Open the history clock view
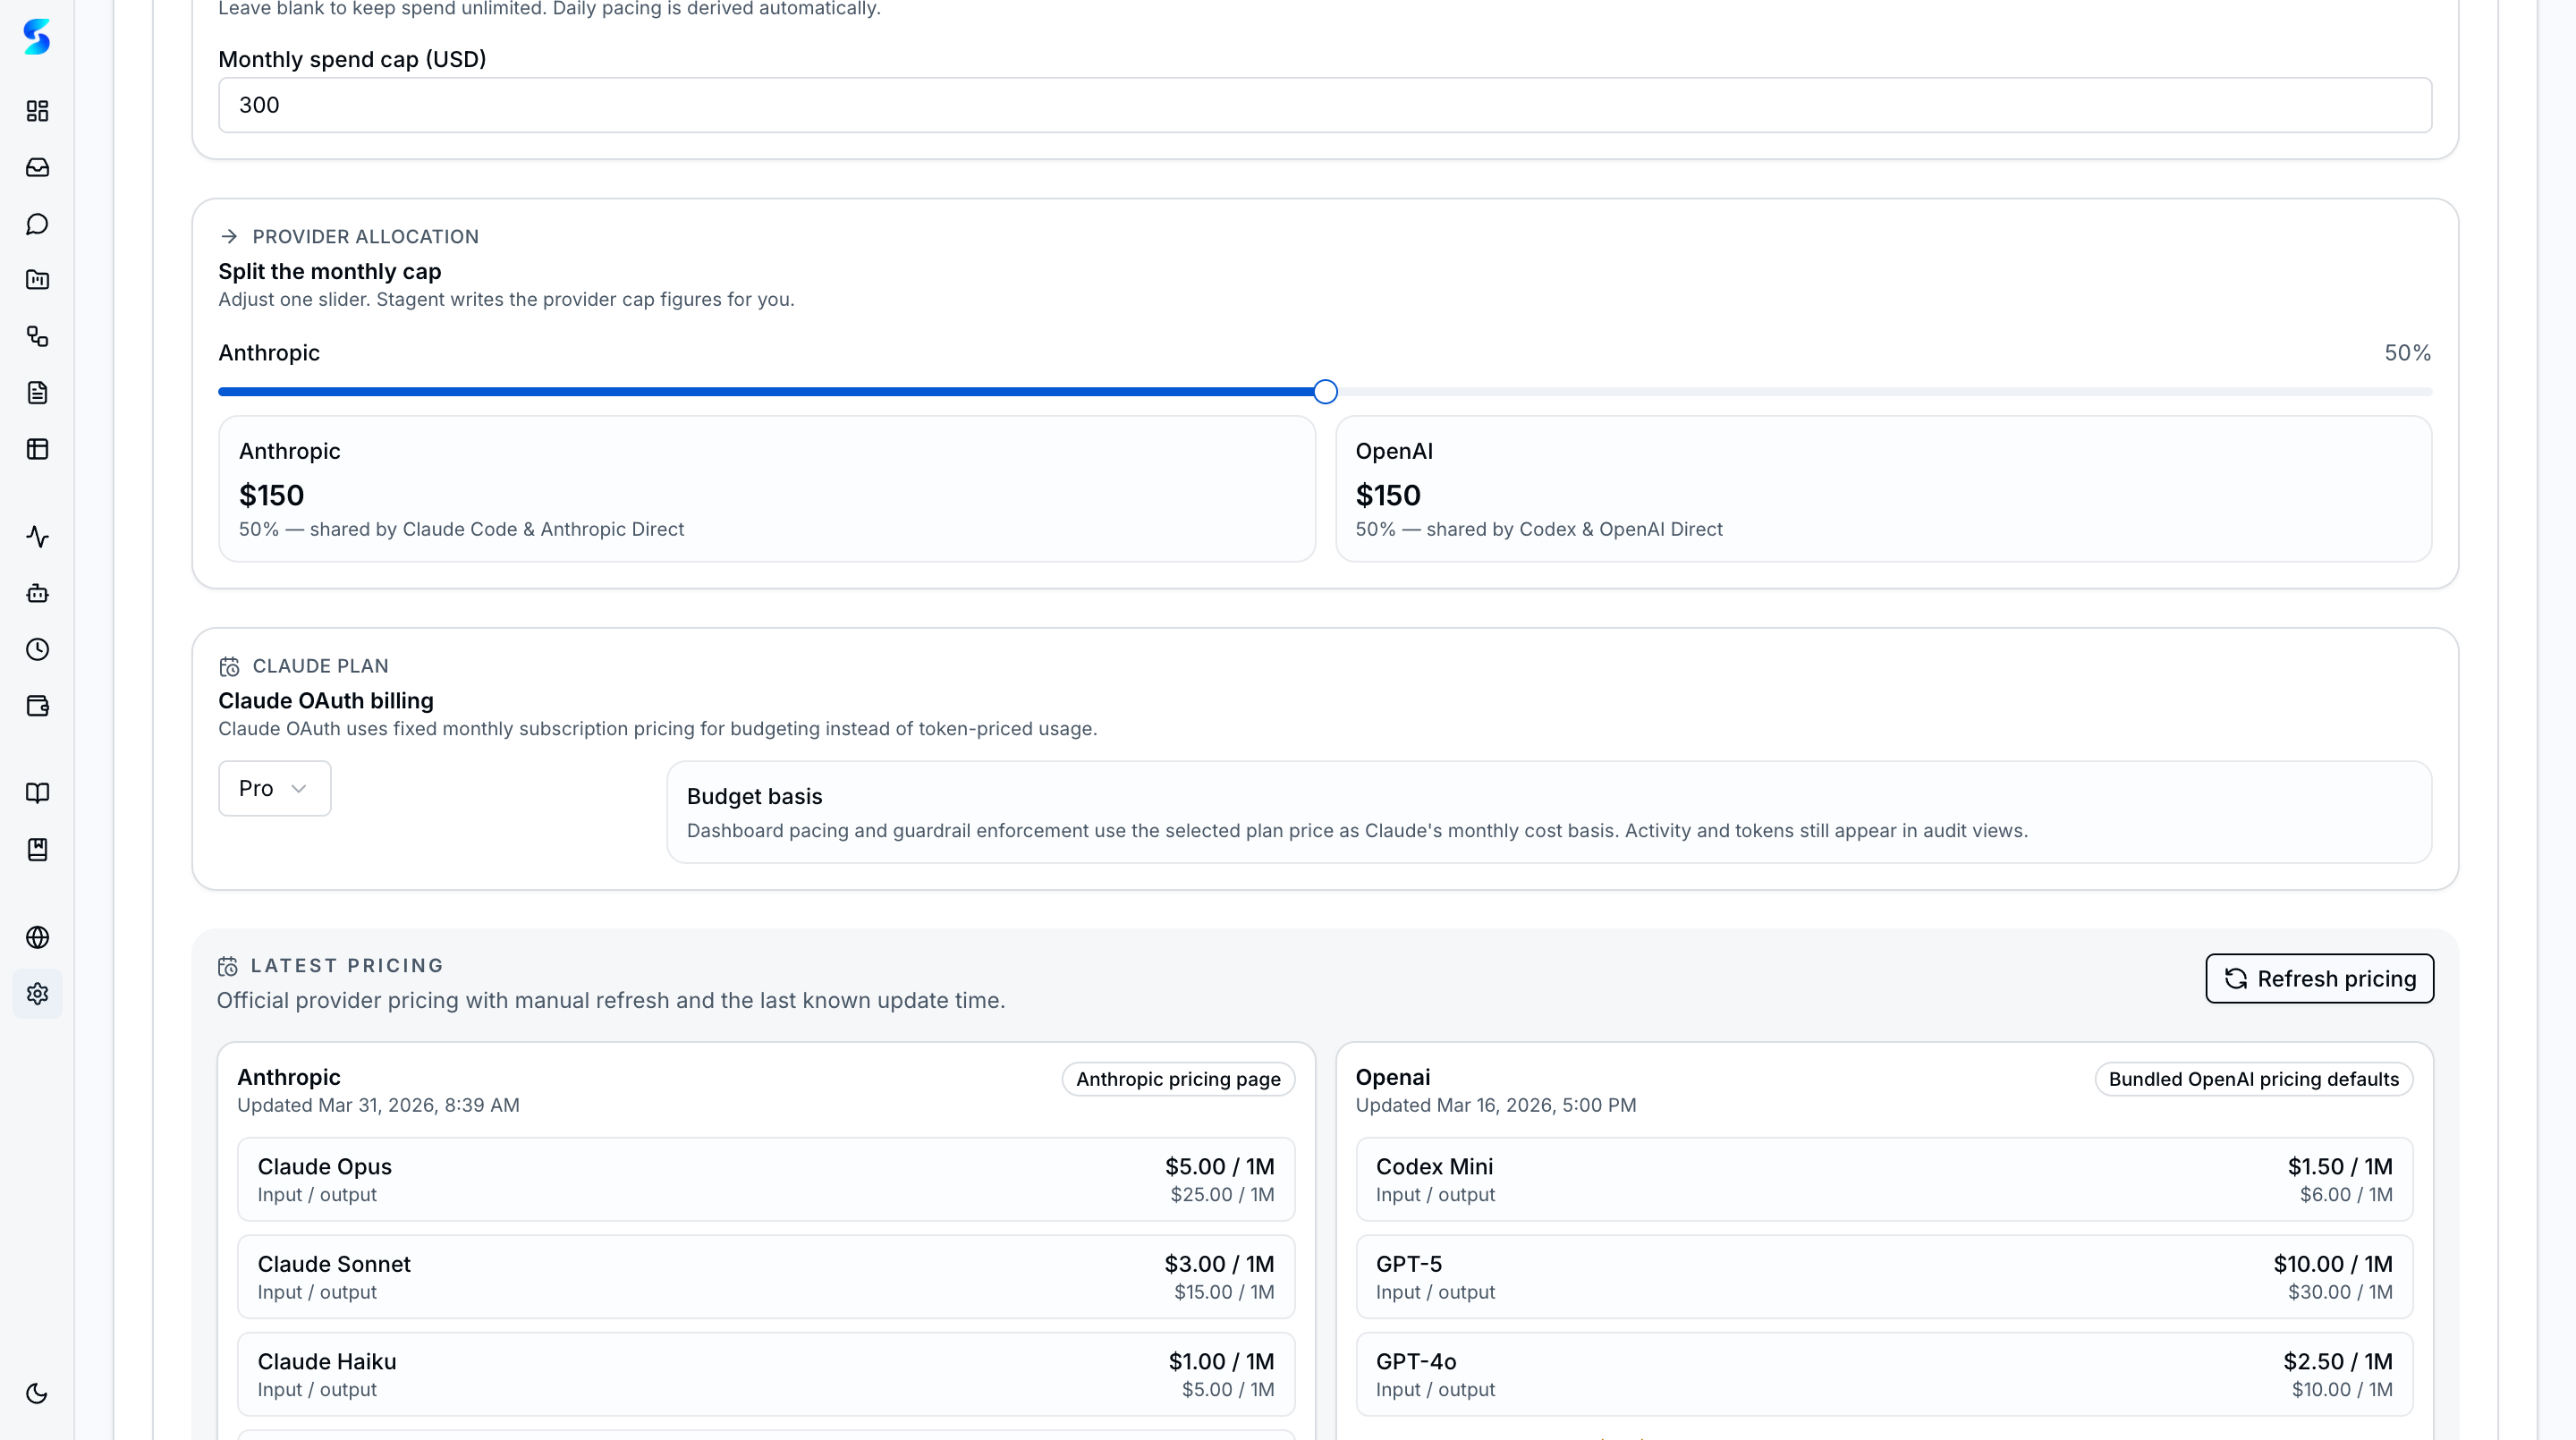The width and height of the screenshot is (2576, 1440). (x=37, y=649)
